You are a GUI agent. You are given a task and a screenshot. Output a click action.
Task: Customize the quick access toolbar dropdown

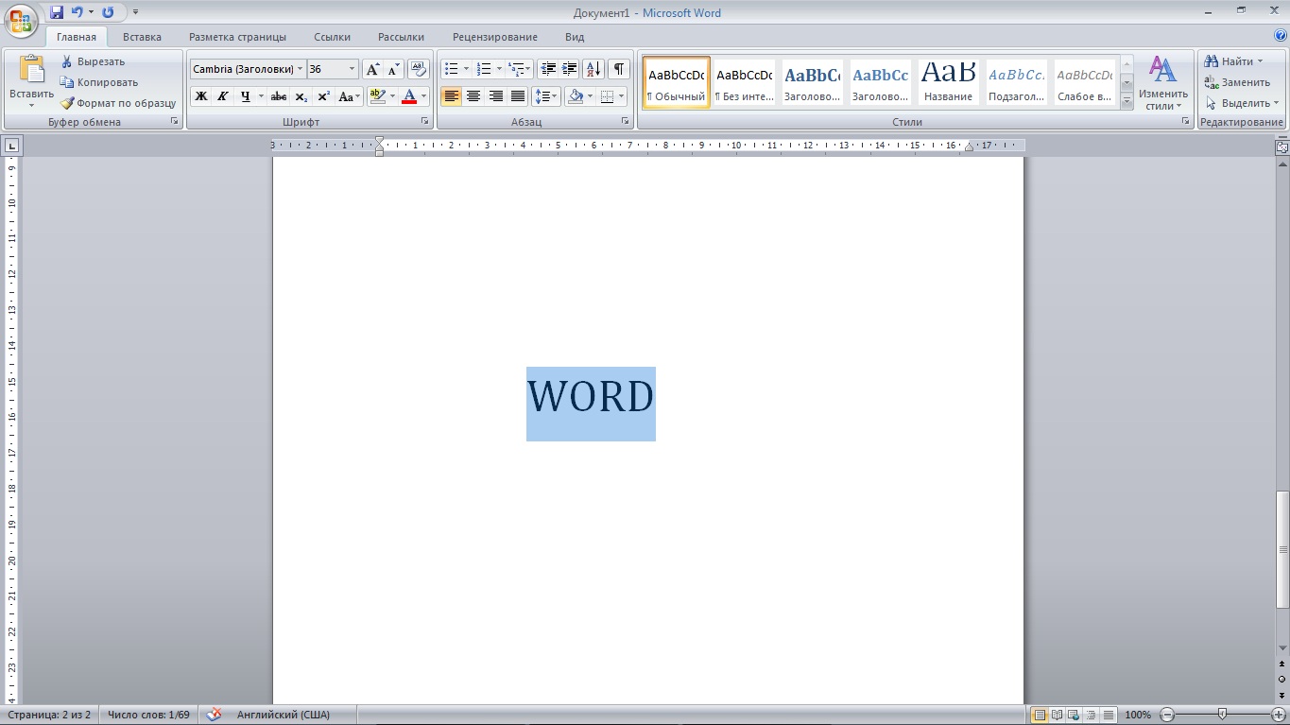pyautogui.click(x=135, y=12)
